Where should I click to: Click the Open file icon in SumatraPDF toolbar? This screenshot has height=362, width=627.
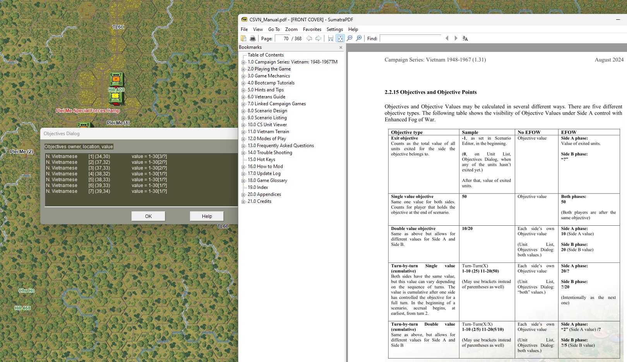click(243, 38)
